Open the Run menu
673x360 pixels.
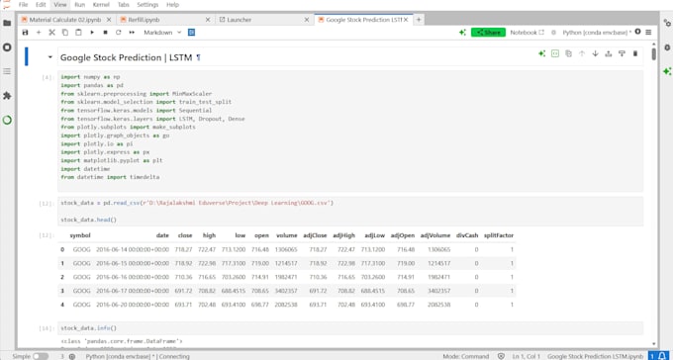click(79, 5)
